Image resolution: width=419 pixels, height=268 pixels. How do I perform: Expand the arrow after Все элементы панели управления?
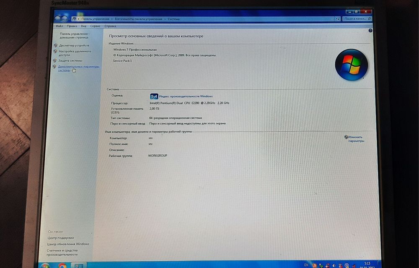pyautogui.click(x=165, y=19)
